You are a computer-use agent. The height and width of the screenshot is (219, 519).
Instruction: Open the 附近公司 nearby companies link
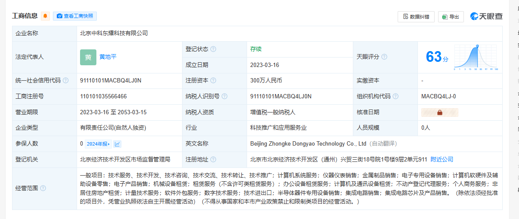pyautogui.click(x=442, y=159)
